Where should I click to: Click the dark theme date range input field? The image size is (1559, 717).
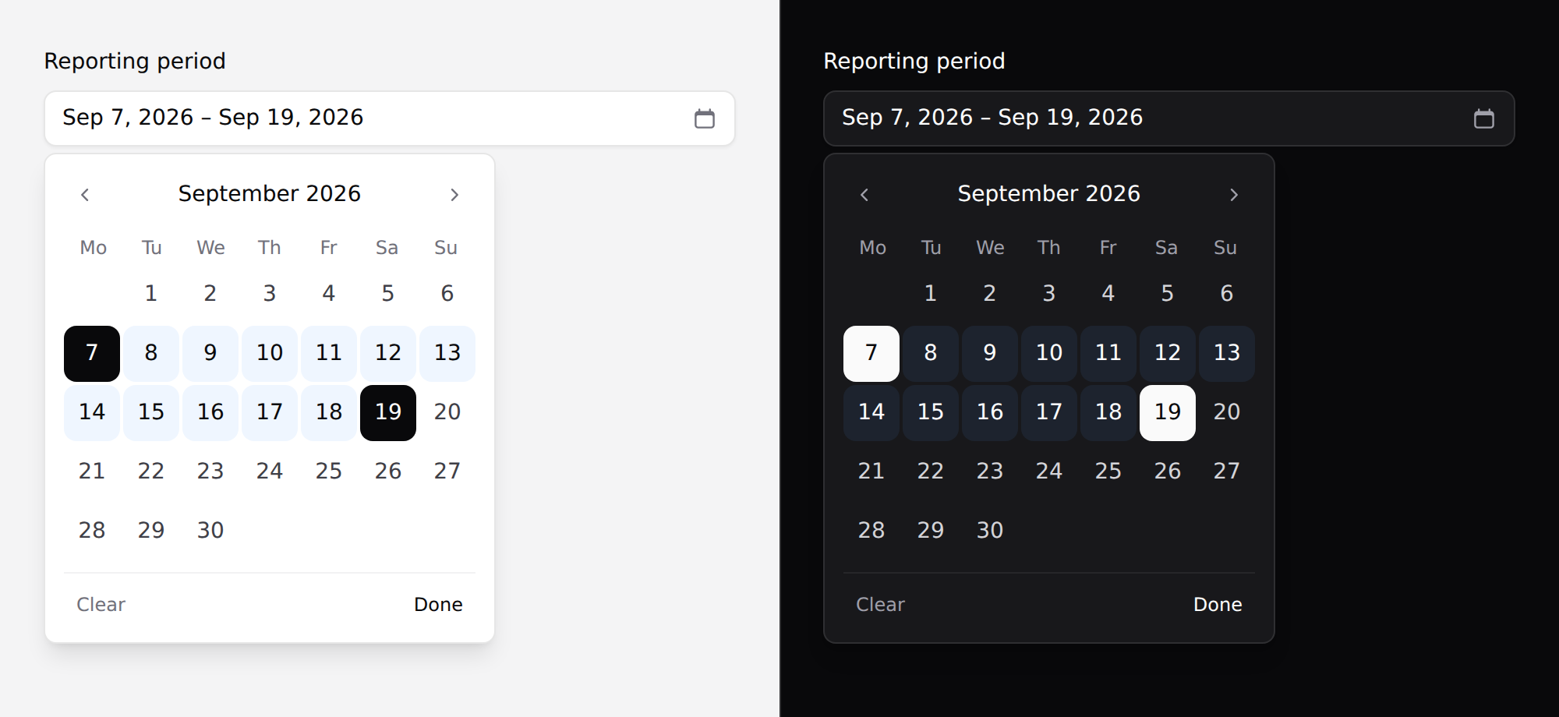pyautogui.click(x=1169, y=118)
